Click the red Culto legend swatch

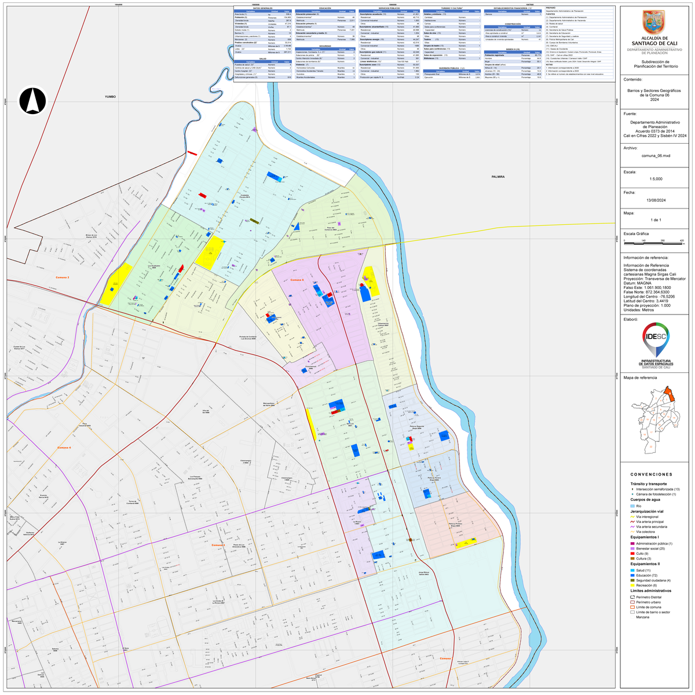[632, 554]
